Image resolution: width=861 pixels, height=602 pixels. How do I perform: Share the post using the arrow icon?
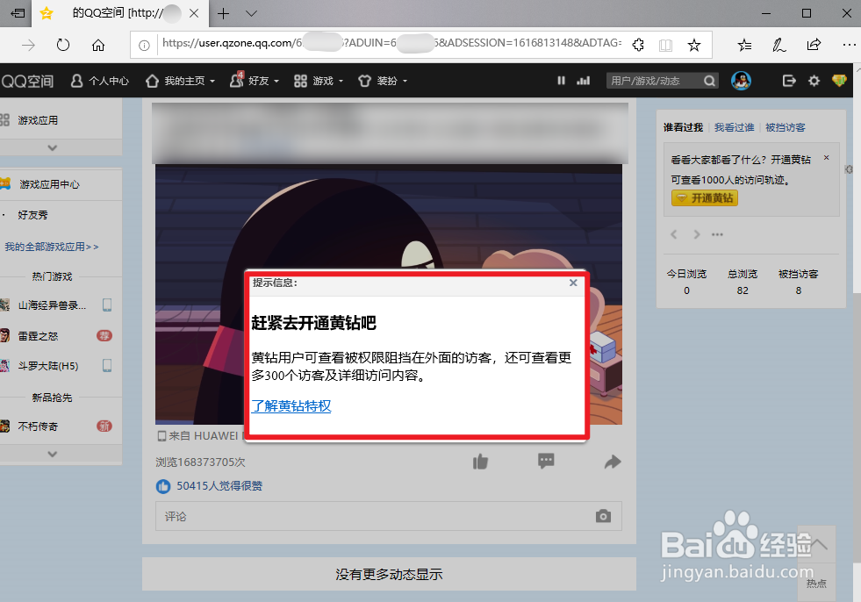612,461
